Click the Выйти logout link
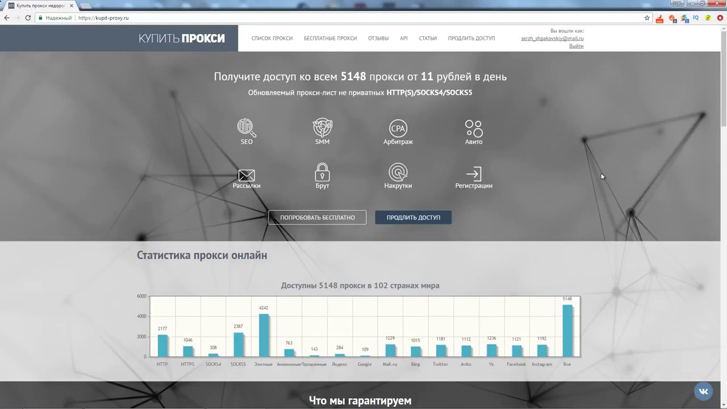 coord(576,46)
